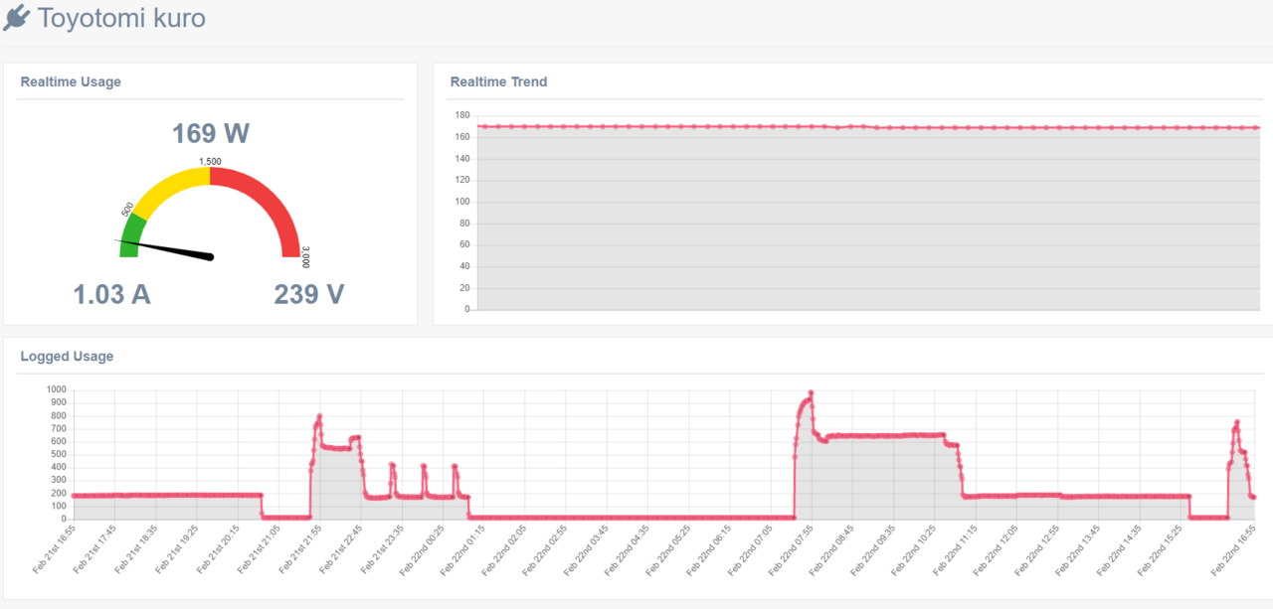Click the Toyotomi kuro page title
The height and width of the screenshot is (609, 1273).
(121, 18)
